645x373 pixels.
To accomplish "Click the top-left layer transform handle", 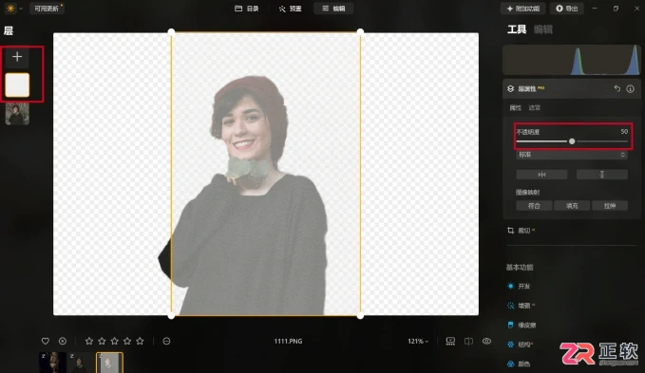I will point(172,31).
